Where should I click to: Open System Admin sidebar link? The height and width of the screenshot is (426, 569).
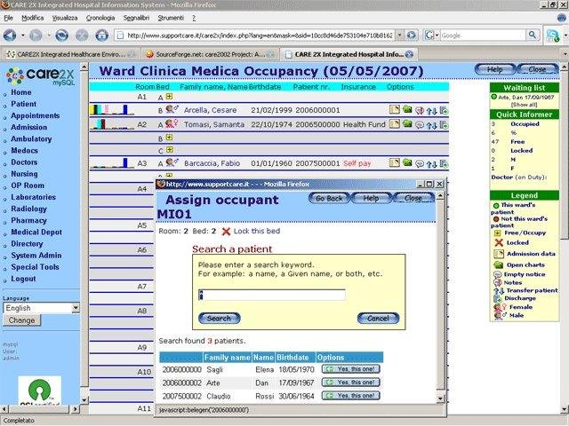click(36, 256)
